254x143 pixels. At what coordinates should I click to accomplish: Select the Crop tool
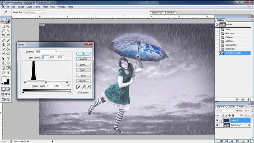click(3, 35)
